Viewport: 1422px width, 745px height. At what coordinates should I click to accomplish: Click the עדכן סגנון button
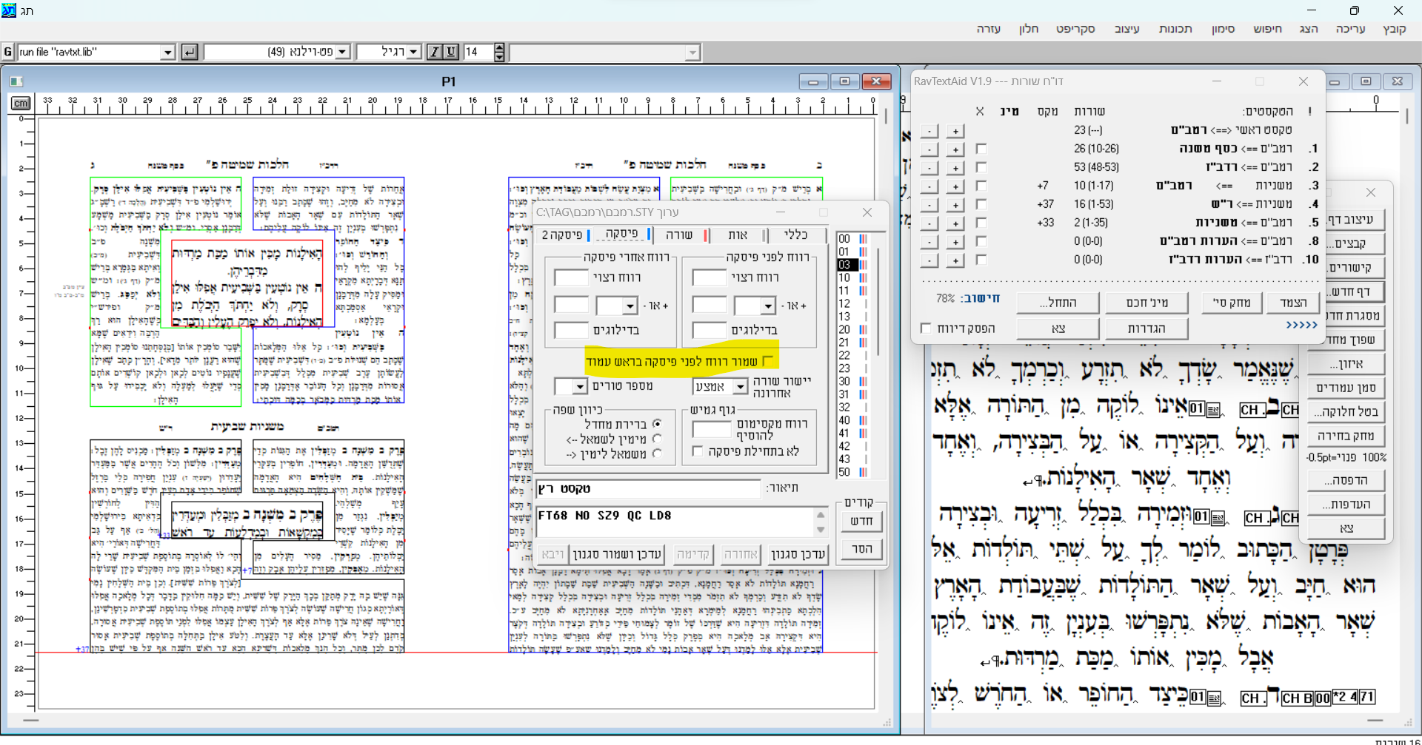coord(798,554)
